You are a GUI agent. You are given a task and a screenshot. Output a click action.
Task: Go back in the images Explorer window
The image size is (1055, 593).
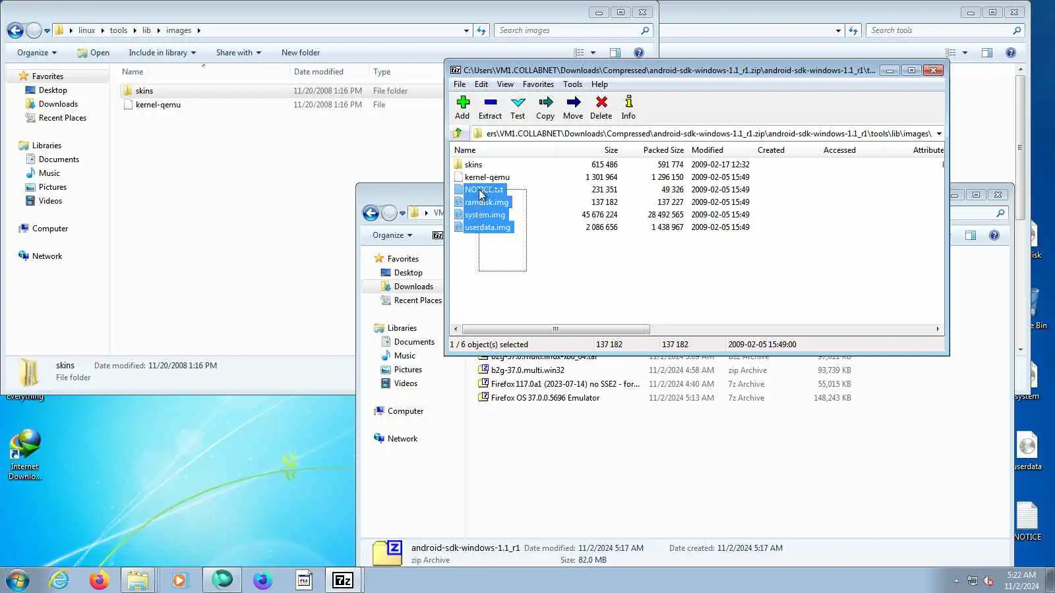tap(15, 30)
